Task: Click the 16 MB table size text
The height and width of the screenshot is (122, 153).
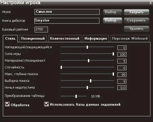Action: pos(95,96)
